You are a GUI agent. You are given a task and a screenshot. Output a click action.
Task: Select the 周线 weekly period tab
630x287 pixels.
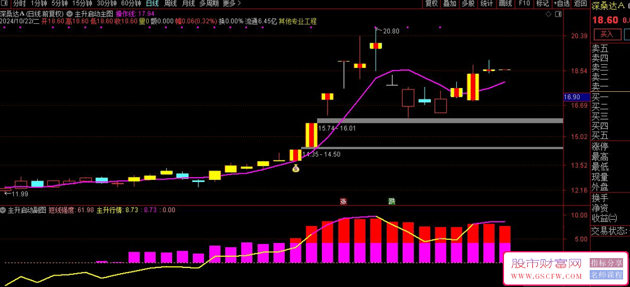pos(171,4)
